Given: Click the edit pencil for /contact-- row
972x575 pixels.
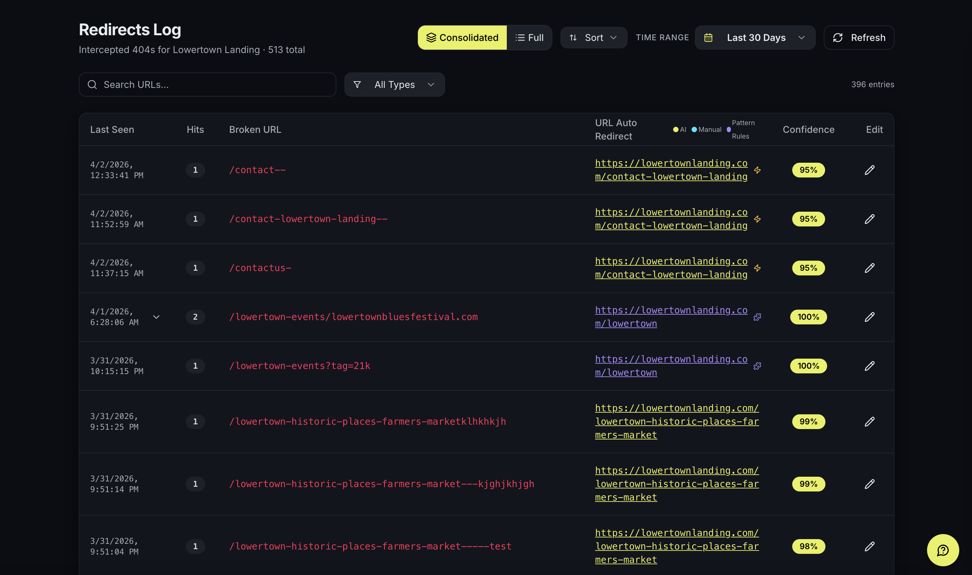Looking at the screenshot, I should (869, 170).
